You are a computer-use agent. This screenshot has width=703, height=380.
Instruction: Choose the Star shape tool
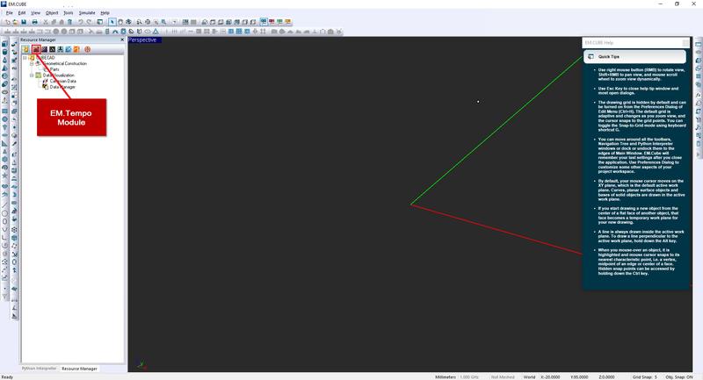(x=4, y=176)
